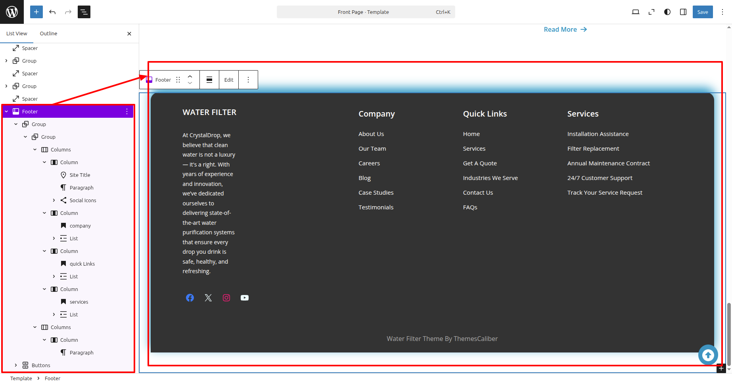Click the Facebook social icon
Image resolution: width=732 pixels, height=383 pixels.
tap(190, 298)
